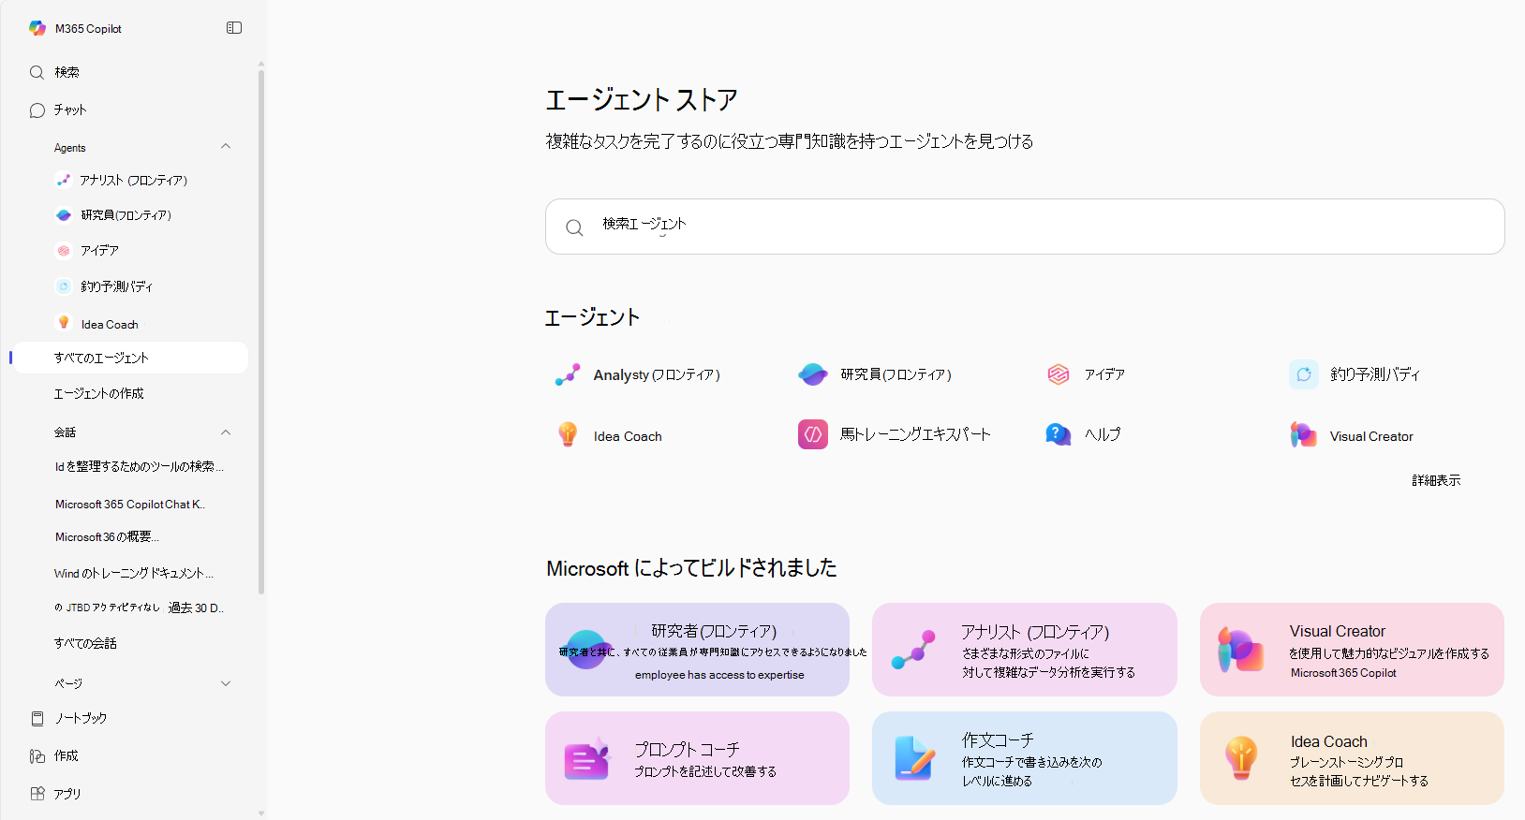
Task: Click the 研究員(フロンティア) agent icon in list
Action: coord(813,374)
